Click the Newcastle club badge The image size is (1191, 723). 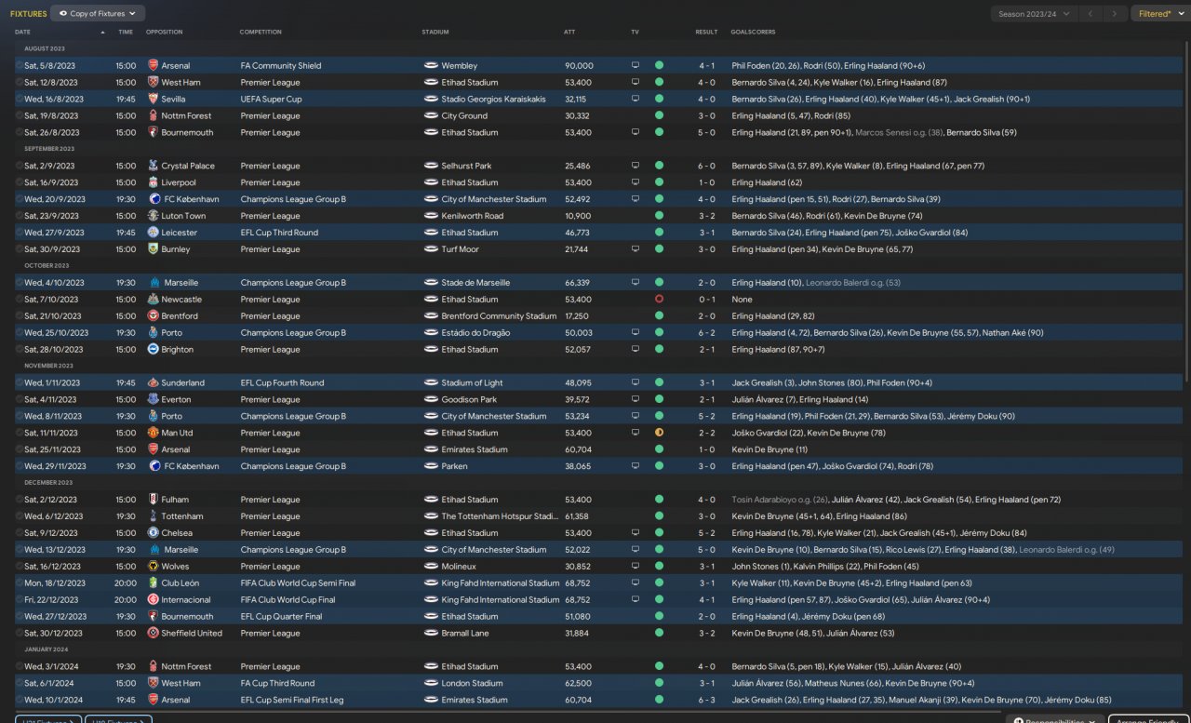point(154,300)
